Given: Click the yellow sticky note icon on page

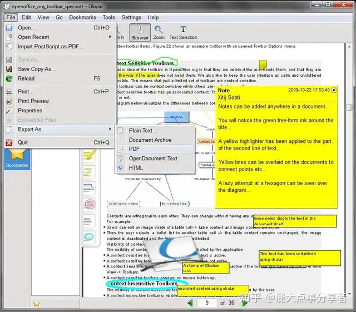Looking at the screenshot, I should point(263,65).
